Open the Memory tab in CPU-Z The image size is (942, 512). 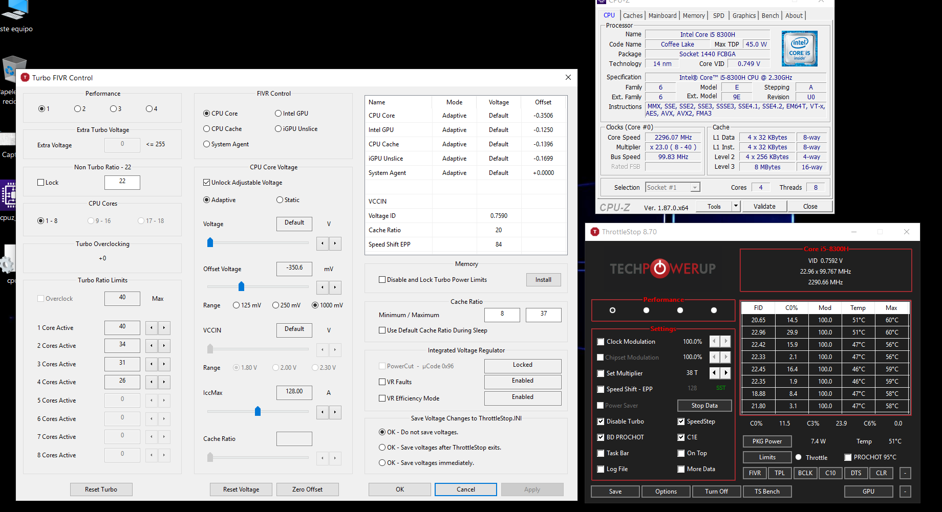tap(693, 16)
